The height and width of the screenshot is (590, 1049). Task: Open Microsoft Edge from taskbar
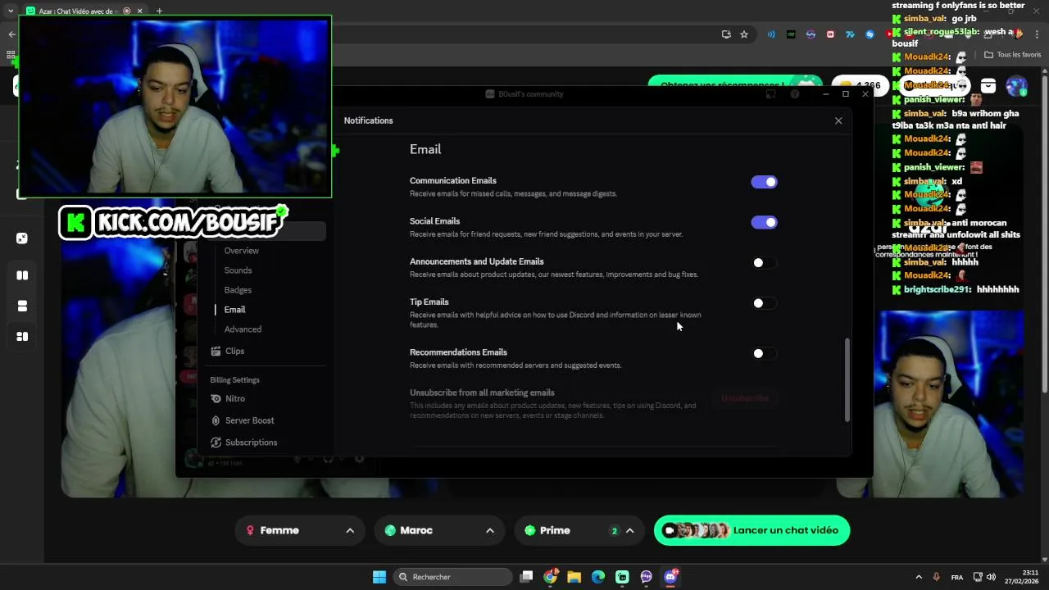coord(598,577)
